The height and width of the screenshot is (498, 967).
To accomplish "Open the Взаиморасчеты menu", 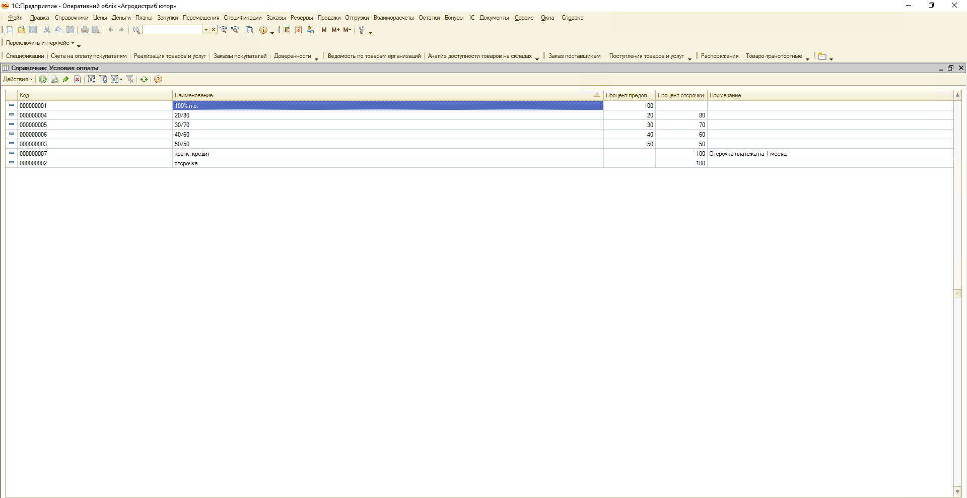I will tap(393, 18).
